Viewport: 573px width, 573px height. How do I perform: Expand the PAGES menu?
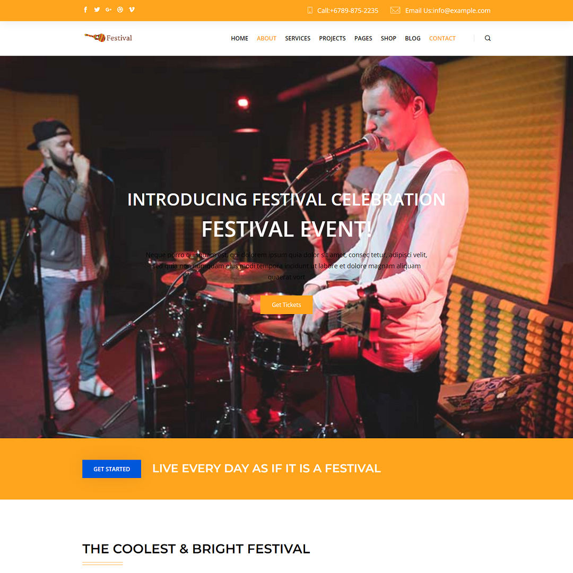click(363, 38)
